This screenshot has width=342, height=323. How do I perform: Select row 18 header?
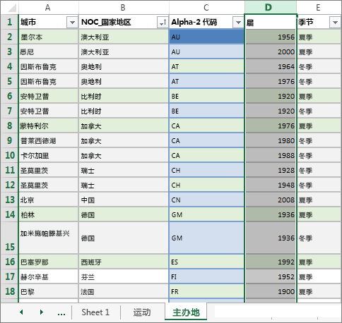(9, 291)
